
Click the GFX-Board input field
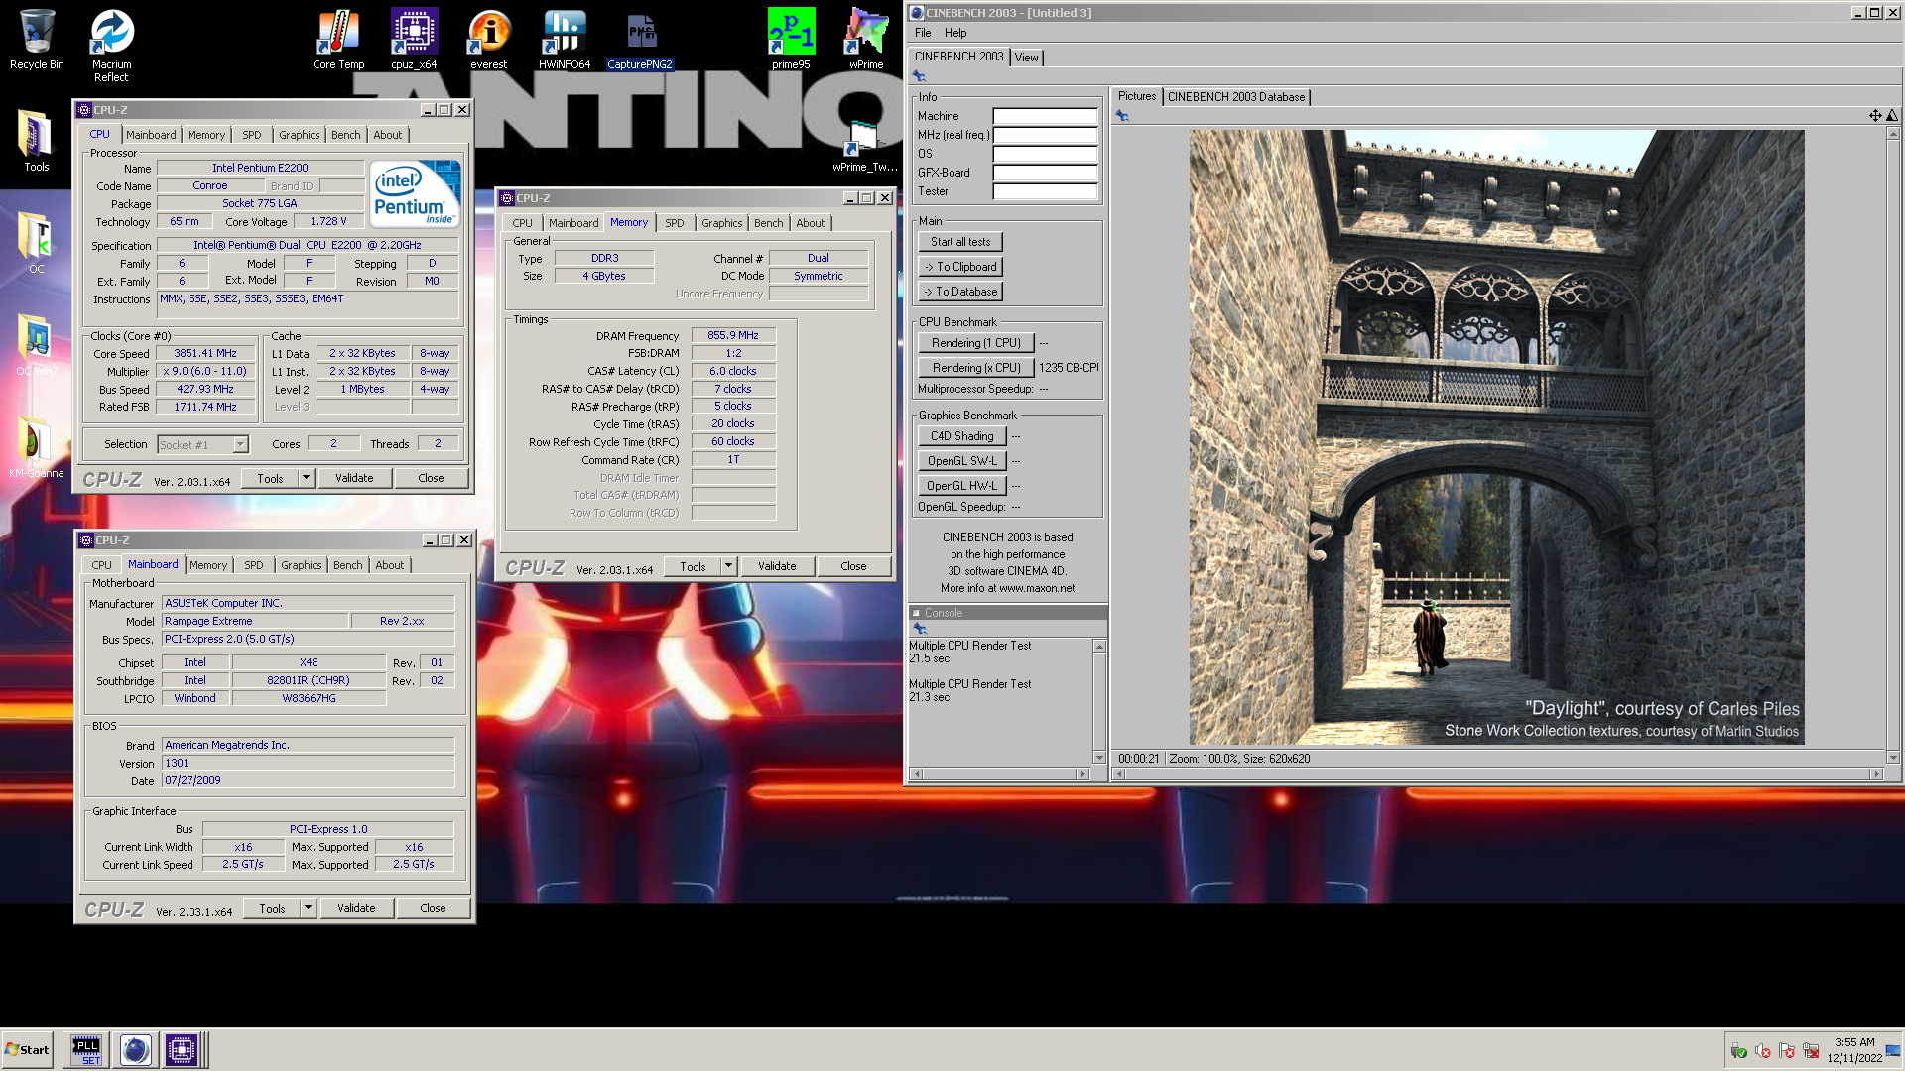point(1045,173)
